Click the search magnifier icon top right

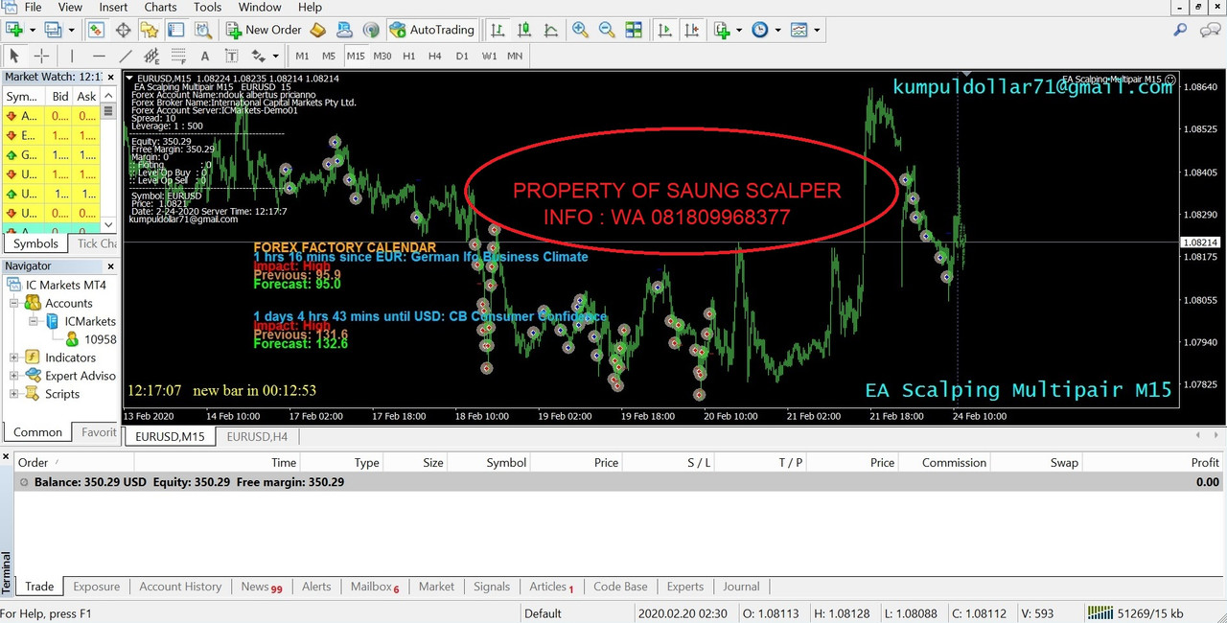[x=1180, y=30]
